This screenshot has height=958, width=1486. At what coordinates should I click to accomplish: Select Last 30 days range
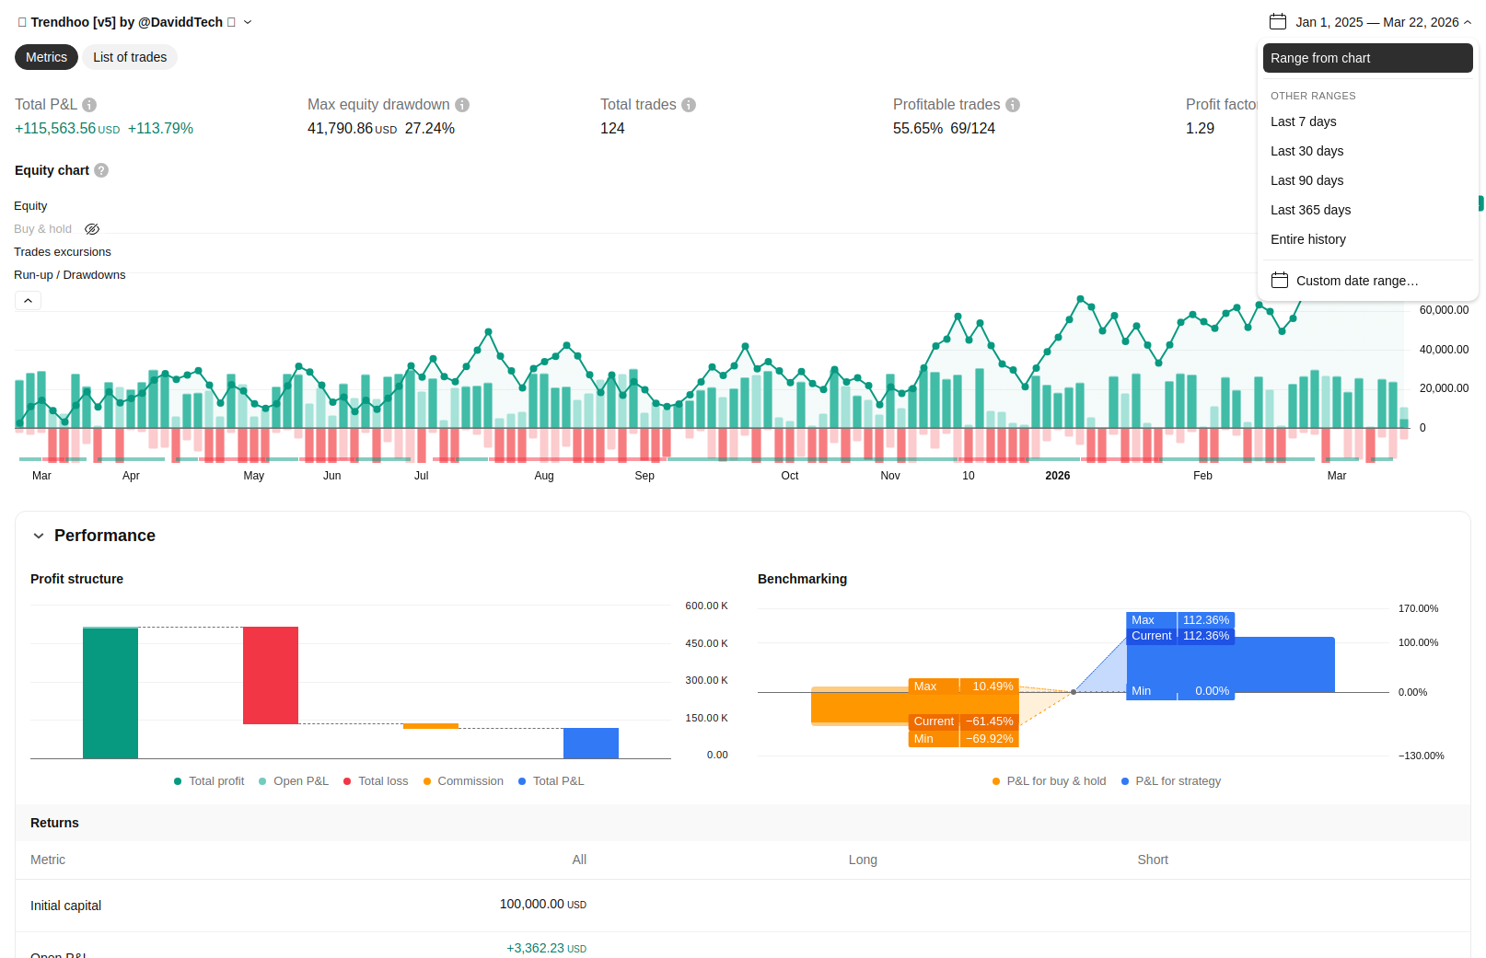(1306, 151)
